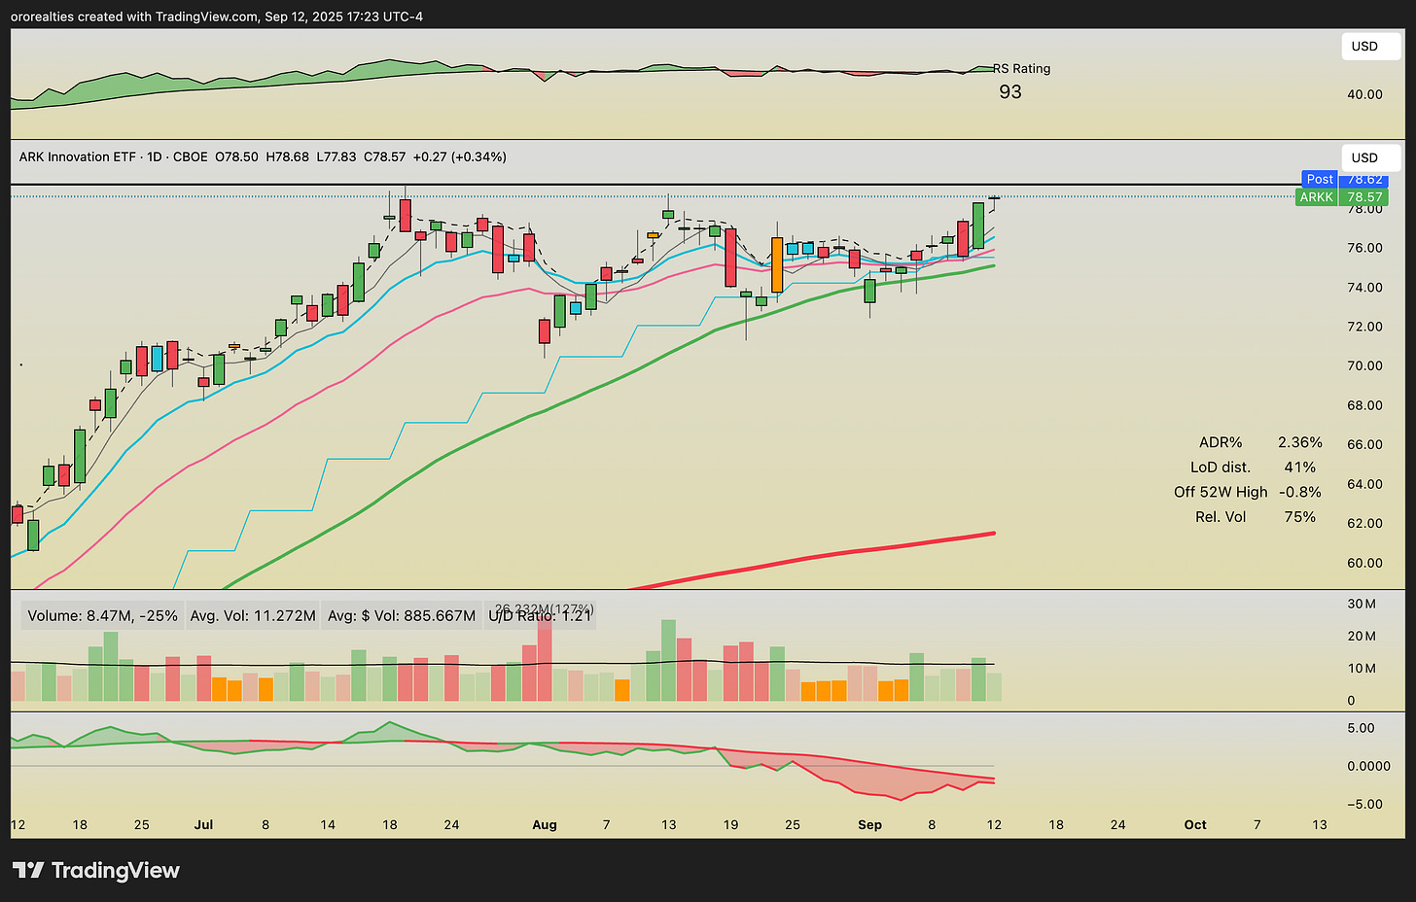
Task: Click the Avg. Vol: 11.272M box
Action: click(253, 615)
